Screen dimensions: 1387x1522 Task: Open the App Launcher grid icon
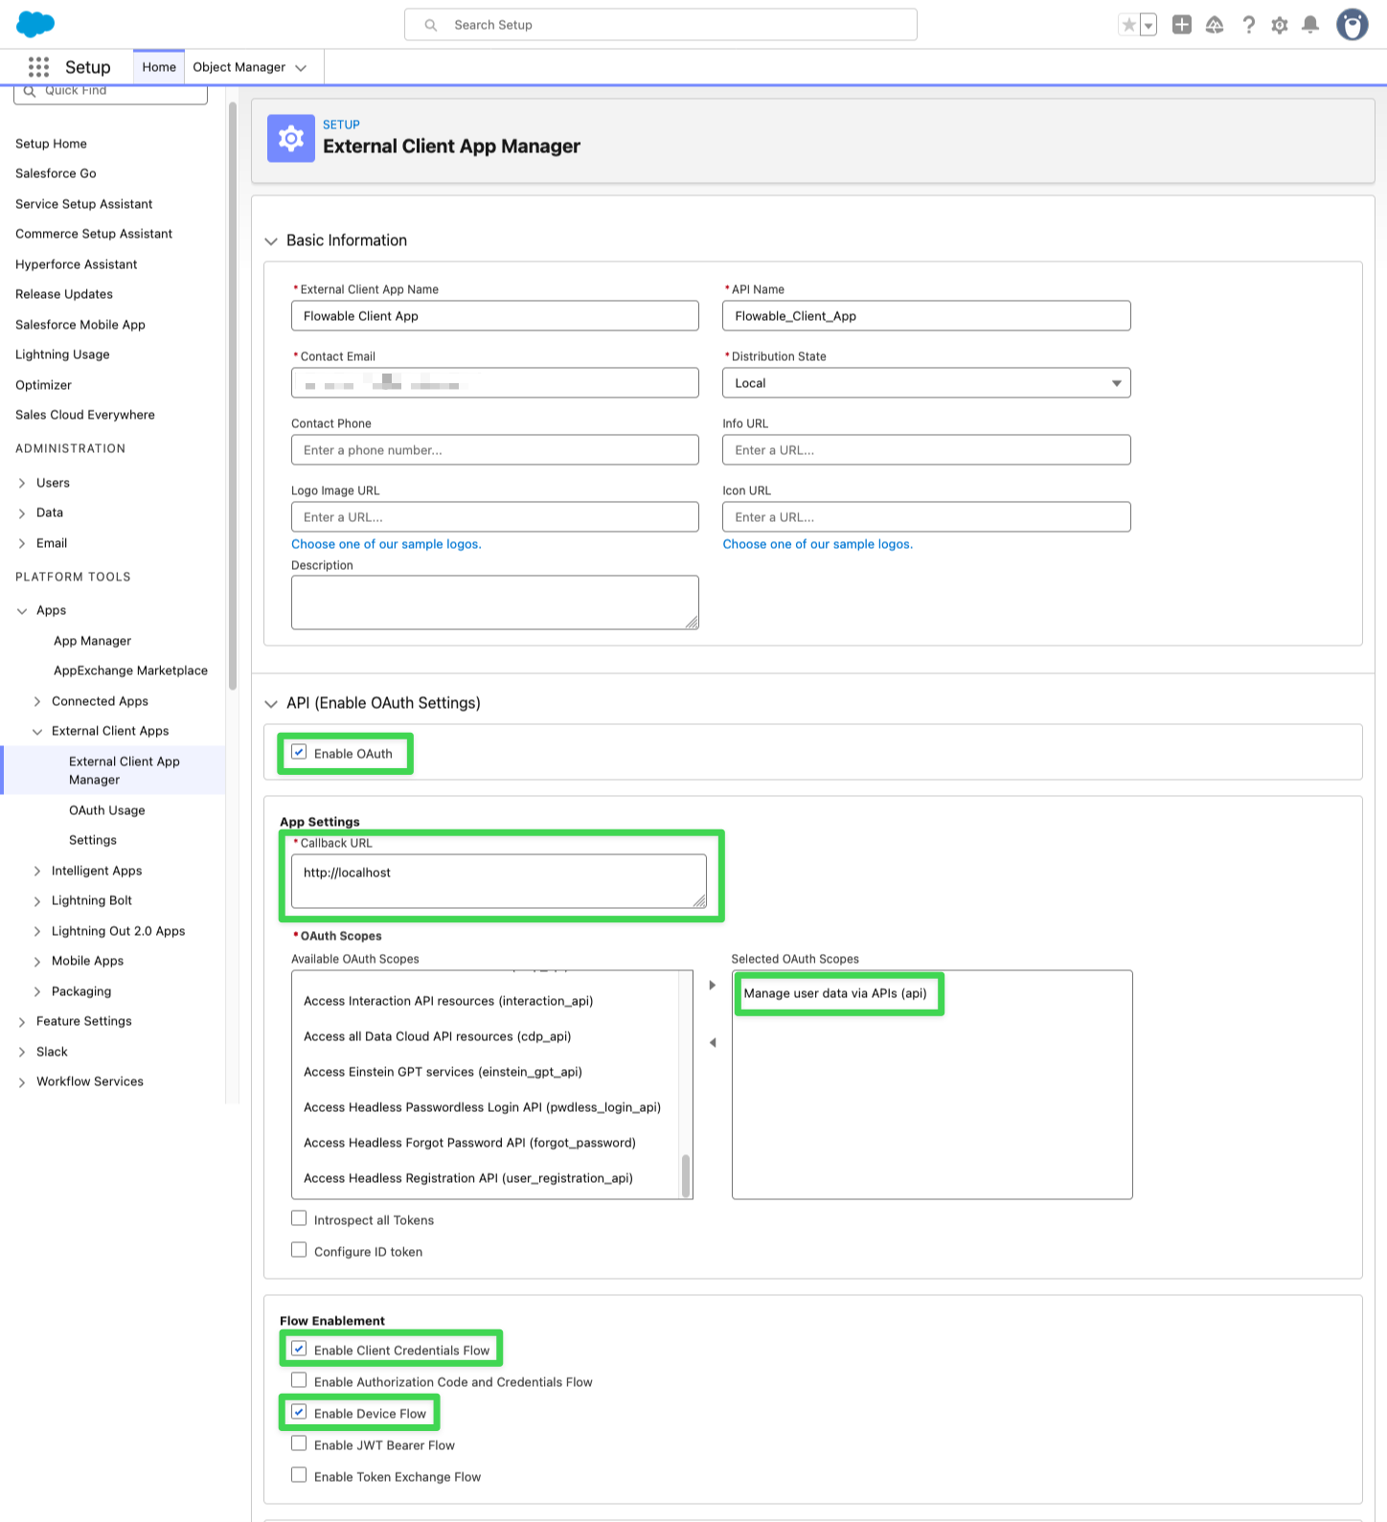click(38, 67)
